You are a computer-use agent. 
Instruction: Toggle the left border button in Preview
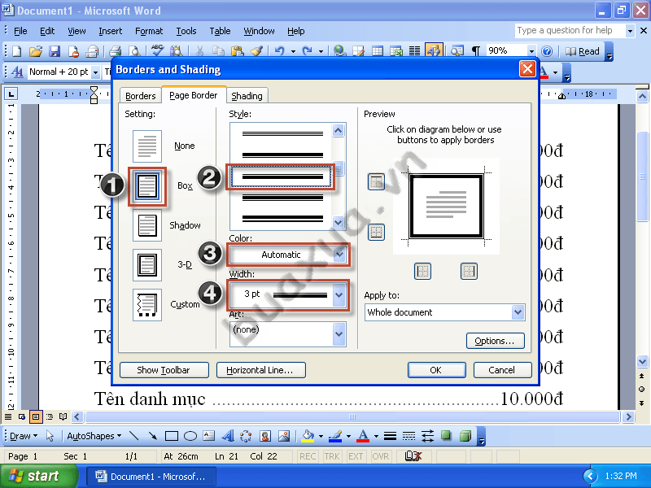coord(422,272)
